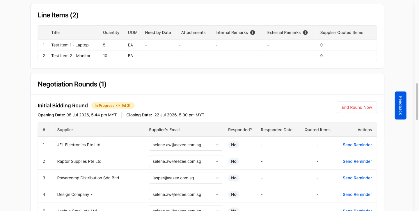Screen dimensions: 419x211
Task: Click chevron icon in JFL Electronics email field
Action: pyautogui.click(x=217, y=145)
